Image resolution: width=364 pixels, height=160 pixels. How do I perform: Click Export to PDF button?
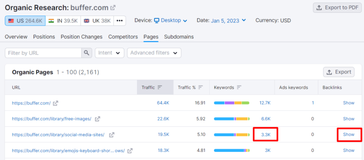point(337,8)
